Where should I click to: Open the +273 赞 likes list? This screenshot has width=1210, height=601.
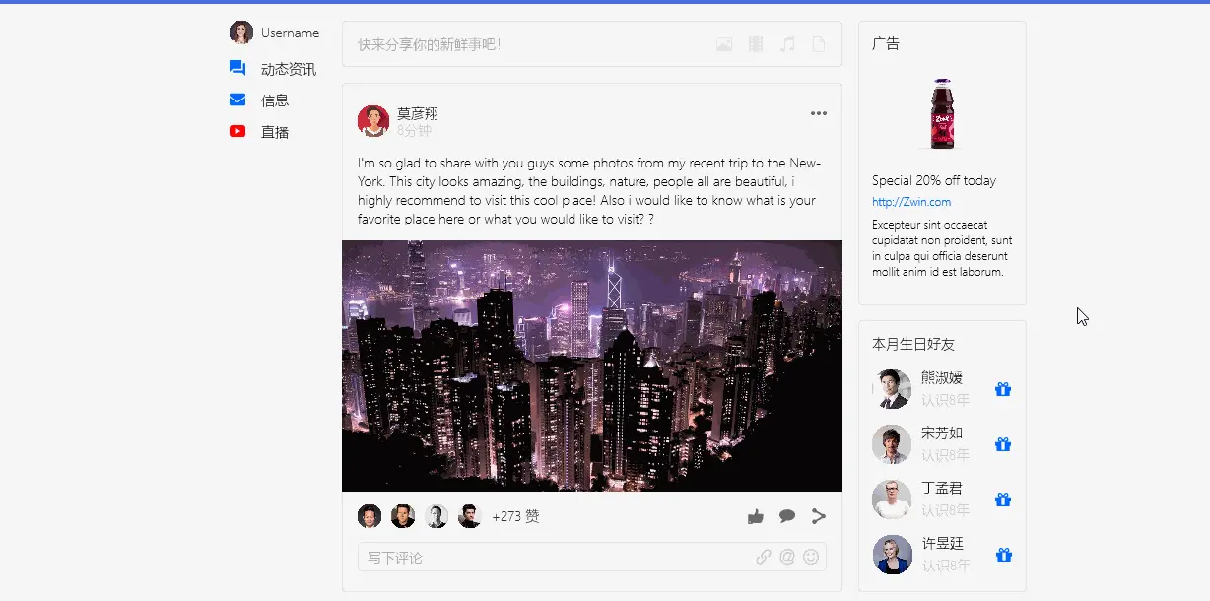click(x=515, y=516)
